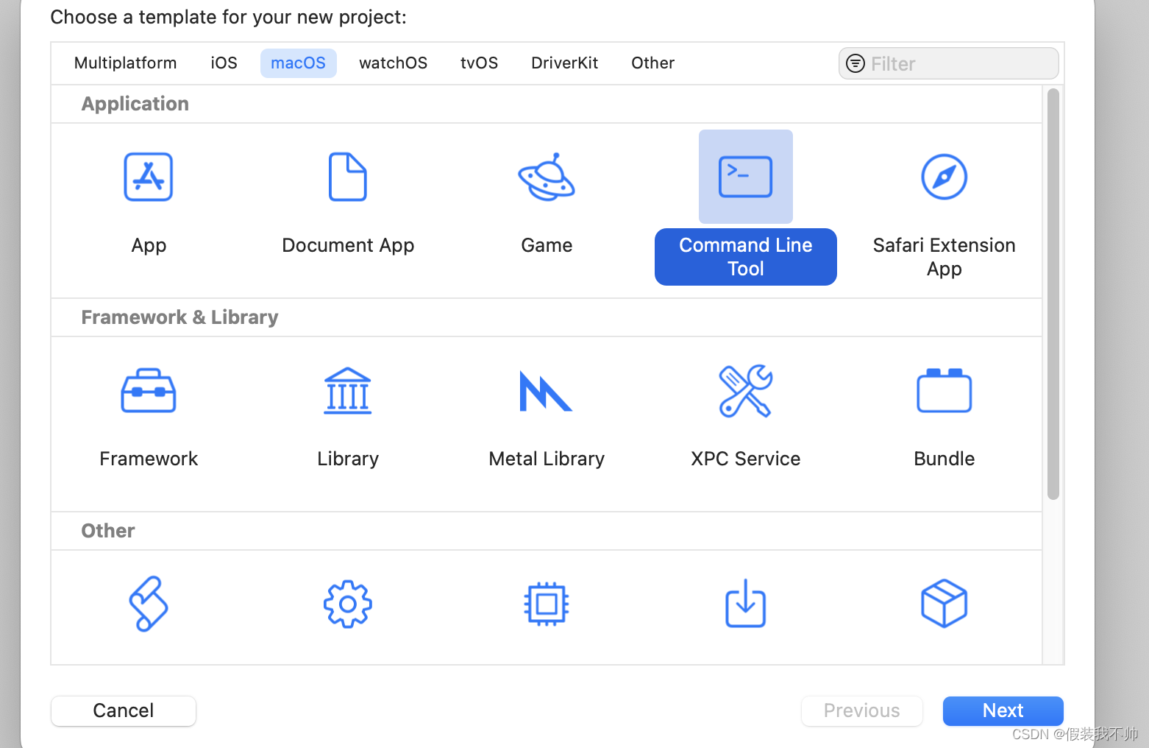This screenshot has width=1149, height=748.
Task: Open the DriverKit tab
Action: coord(565,63)
